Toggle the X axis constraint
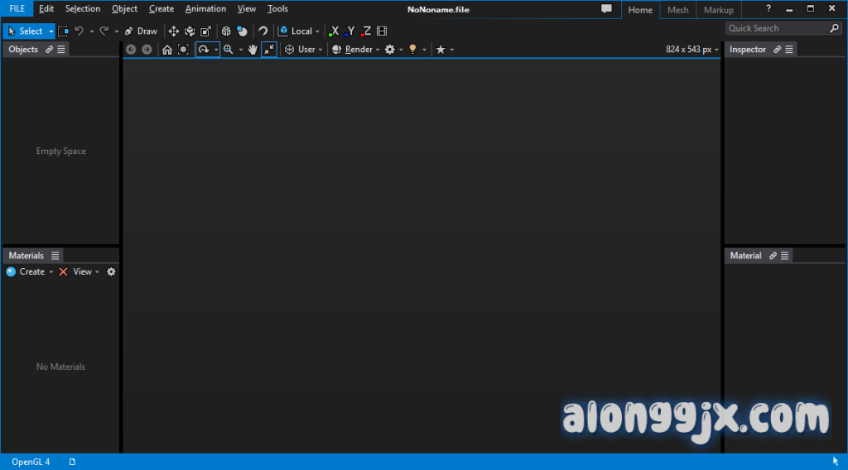 [x=334, y=31]
